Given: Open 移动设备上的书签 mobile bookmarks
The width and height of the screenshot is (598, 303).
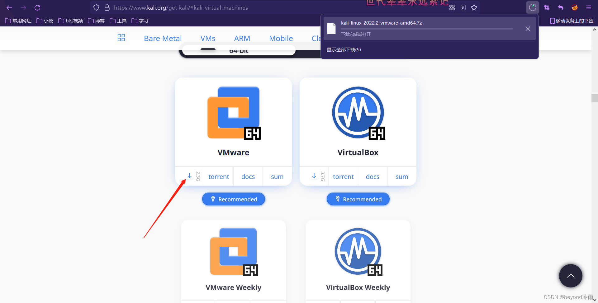Looking at the screenshot, I should pyautogui.click(x=572, y=21).
